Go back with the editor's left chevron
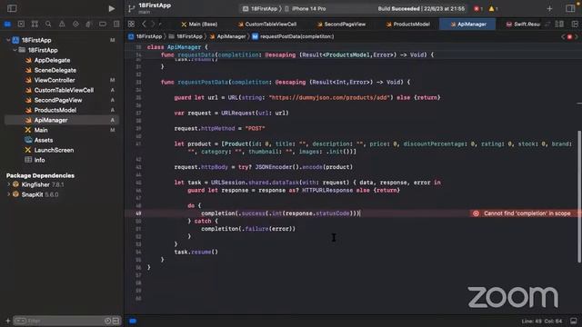Viewport: 582px width, 327px height. pos(144,25)
